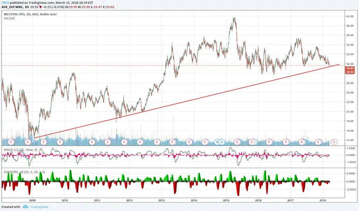
Task: Click the 2013 time axis label
Action: tap(162, 201)
